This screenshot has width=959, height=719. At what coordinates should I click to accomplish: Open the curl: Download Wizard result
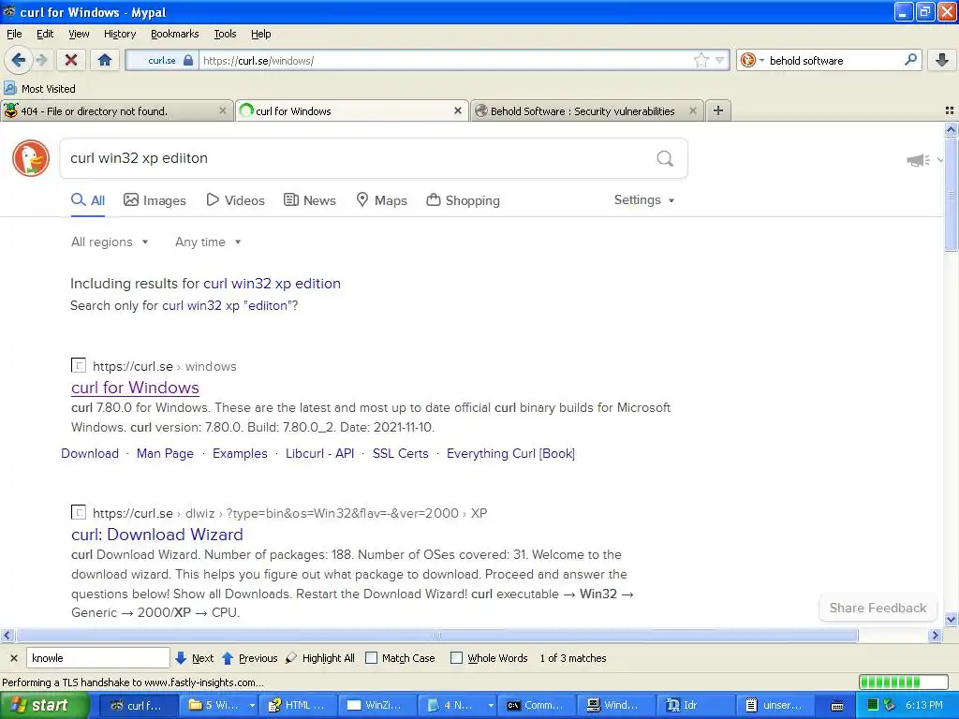click(157, 535)
